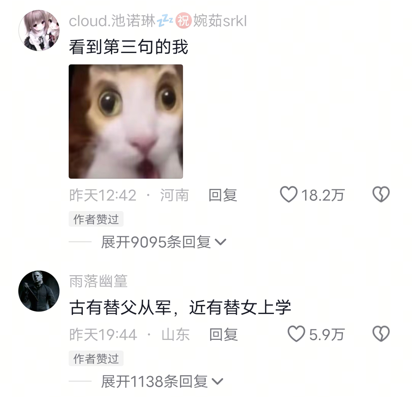The image size is (412, 397).
Task: Open avatar of user cloud.池诺琳
Action: click(39, 30)
